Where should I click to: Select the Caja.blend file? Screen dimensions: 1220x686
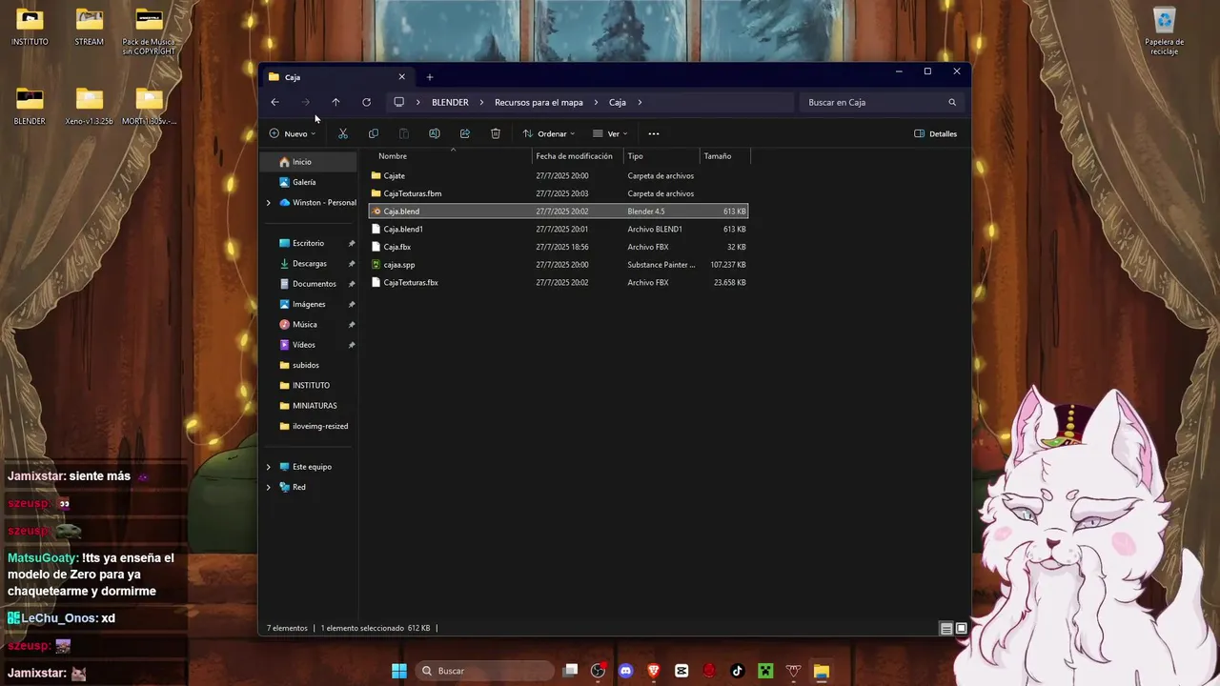click(x=559, y=212)
